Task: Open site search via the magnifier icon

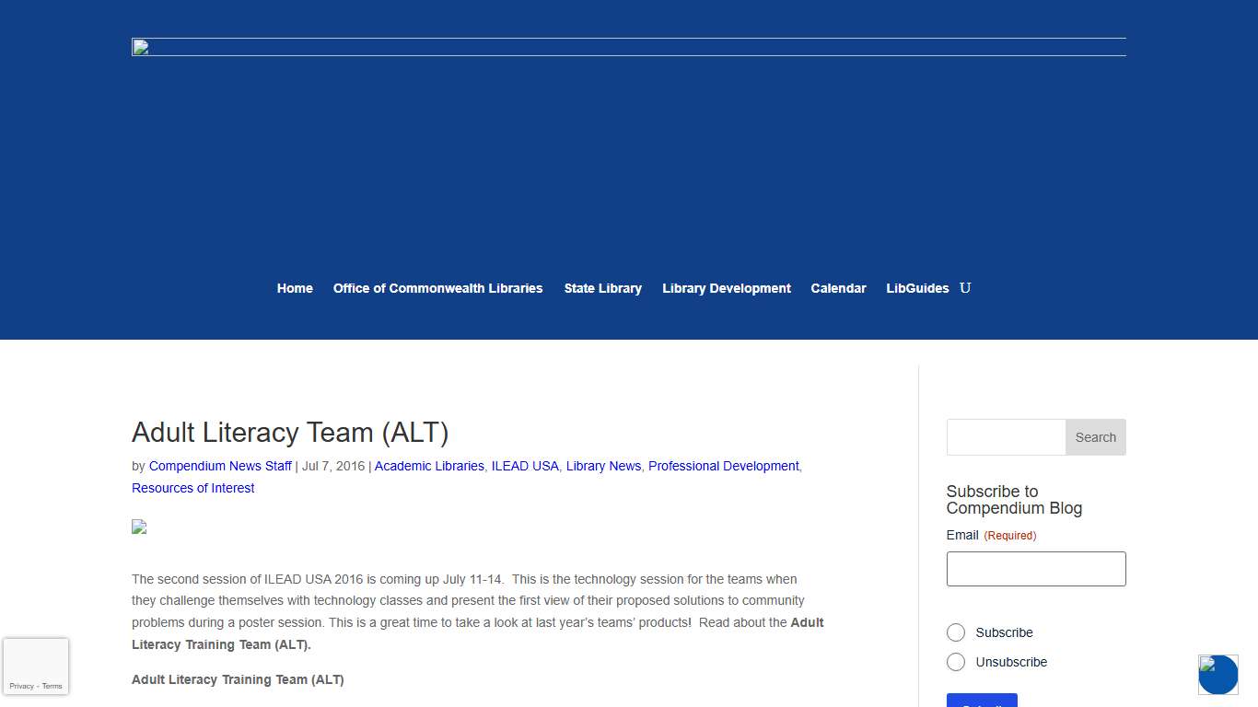Action: (x=965, y=288)
